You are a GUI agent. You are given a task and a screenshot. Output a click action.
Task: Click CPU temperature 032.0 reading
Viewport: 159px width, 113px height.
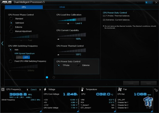tap(105, 94)
